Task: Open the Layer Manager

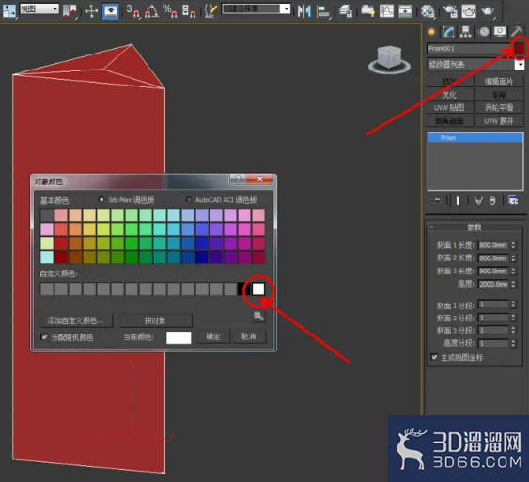Action: click(346, 10)
